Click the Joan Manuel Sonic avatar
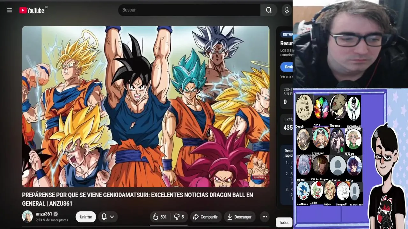Viewport: 408px width, 229px height. (x=303, y=191)
